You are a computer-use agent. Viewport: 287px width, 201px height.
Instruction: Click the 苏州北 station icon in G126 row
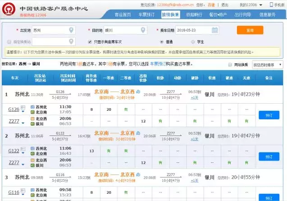click(x=32, y=107)
